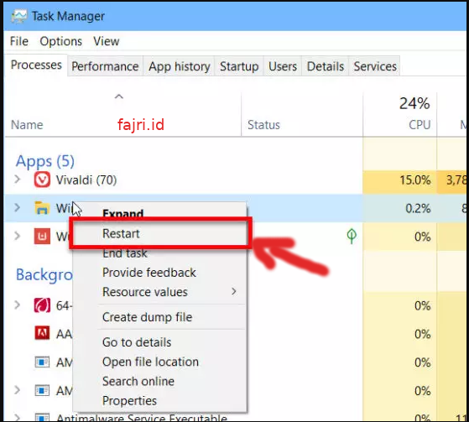Choose End task from context menu
The image size is (469, 422).
coord(125,253)
